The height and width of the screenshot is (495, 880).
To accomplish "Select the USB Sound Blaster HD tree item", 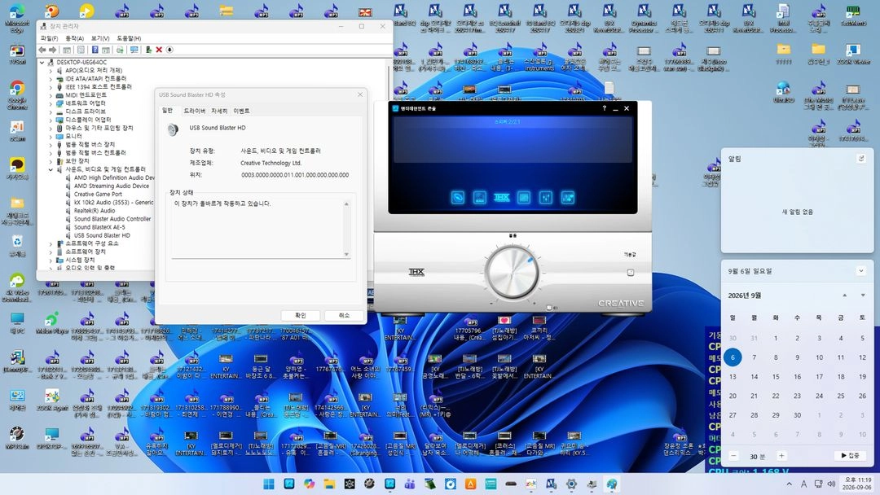I will pos(102,235).
